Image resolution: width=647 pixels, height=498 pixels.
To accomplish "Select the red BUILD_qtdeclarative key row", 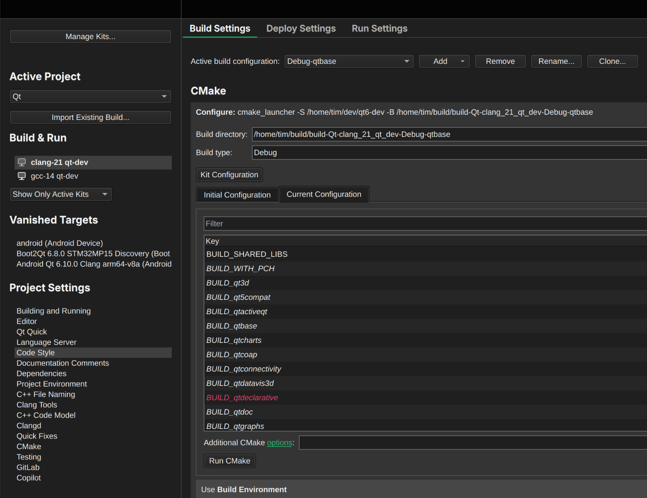I will 242,398.
